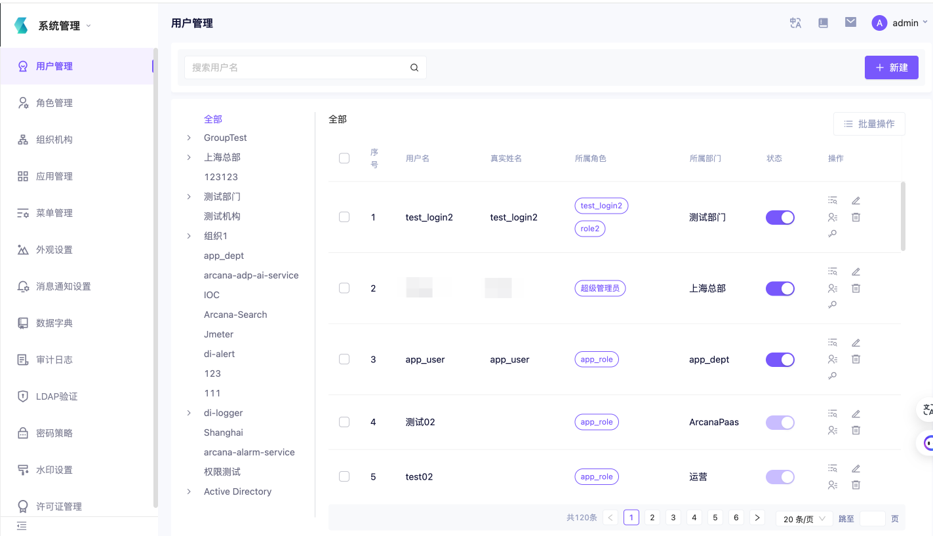Click the search magnifier icon in search box

414,67
